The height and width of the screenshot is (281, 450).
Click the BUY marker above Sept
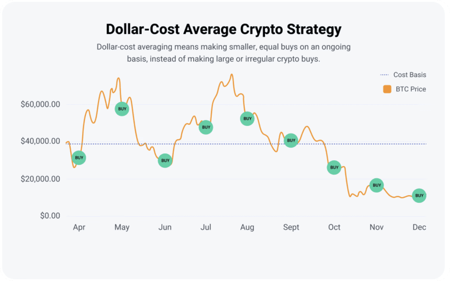coord(290,140)
